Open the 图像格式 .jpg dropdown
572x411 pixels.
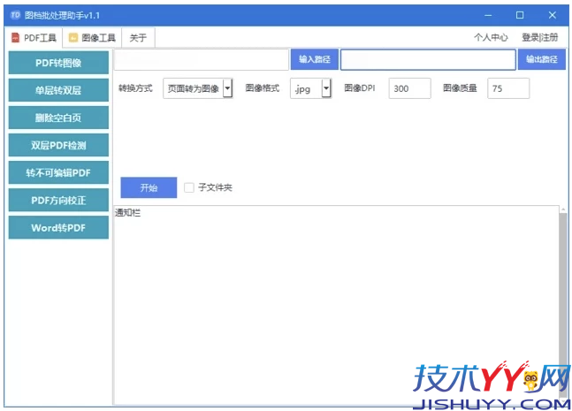click(311, 88)
